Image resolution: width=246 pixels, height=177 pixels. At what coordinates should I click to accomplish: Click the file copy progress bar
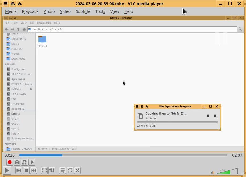(x=177, y=122)
